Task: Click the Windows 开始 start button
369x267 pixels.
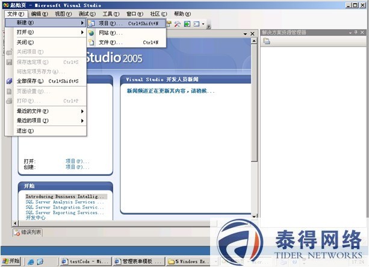Action: click(x=11, y=261)
